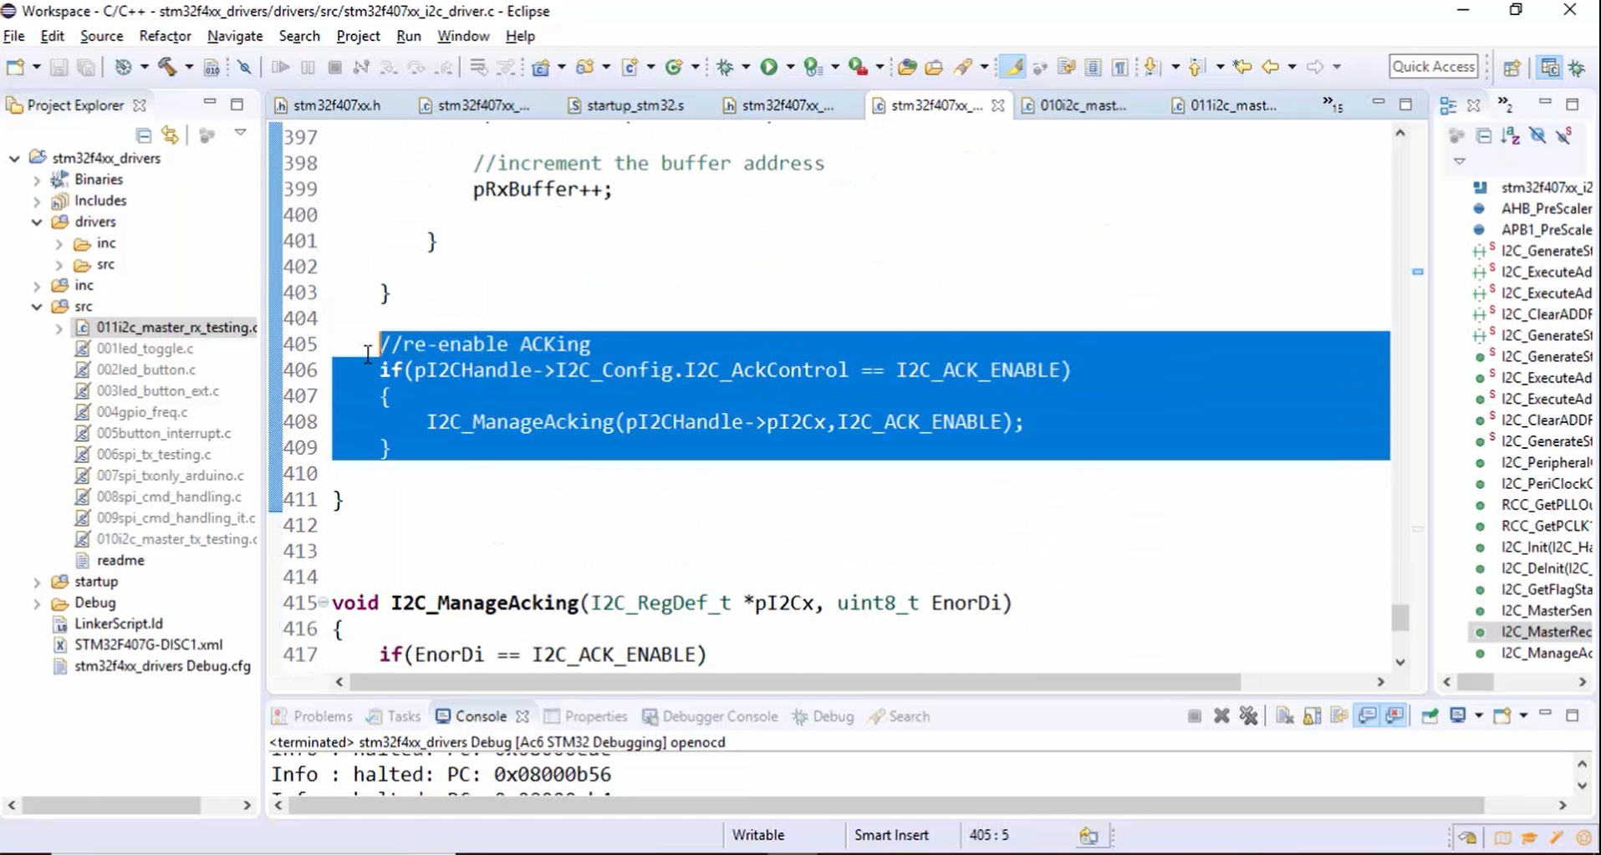Screen dimensions: 1601x855
Task: Click the Search flashlight icon
Action: click(x=963, y=67)
